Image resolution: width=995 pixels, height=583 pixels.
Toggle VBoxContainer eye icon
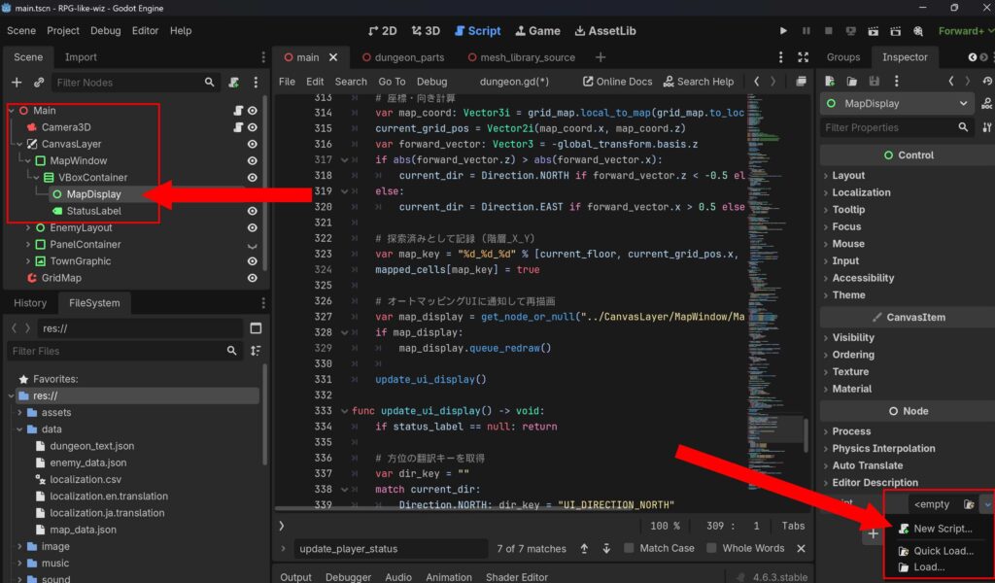(253, 178)
